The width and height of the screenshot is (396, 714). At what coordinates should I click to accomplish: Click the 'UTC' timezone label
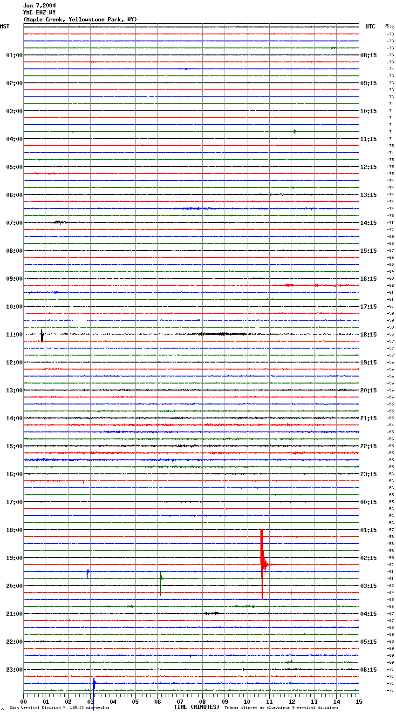[370, 27]
